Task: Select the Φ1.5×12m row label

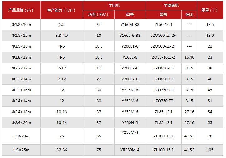Action: tap(21, 36)
